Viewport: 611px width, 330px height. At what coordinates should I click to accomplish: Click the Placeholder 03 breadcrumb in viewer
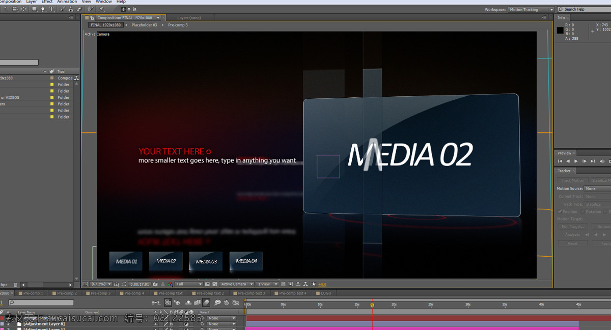click(145, 25)
